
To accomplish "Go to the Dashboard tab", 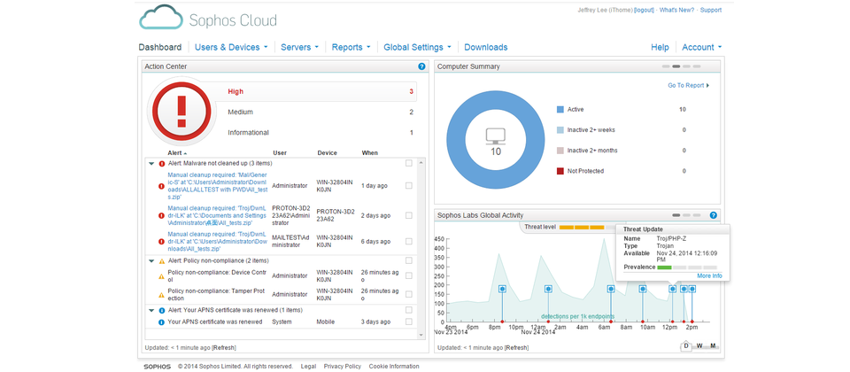I will [x=160, y=47].
